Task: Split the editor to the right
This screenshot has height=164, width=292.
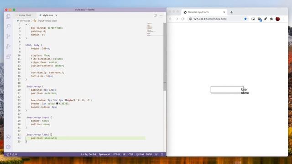Action: (155, 15)
